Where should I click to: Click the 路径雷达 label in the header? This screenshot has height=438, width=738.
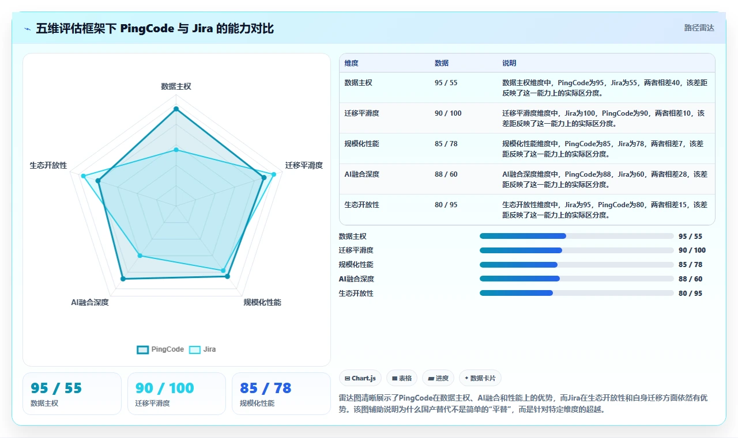click(699, 28)
